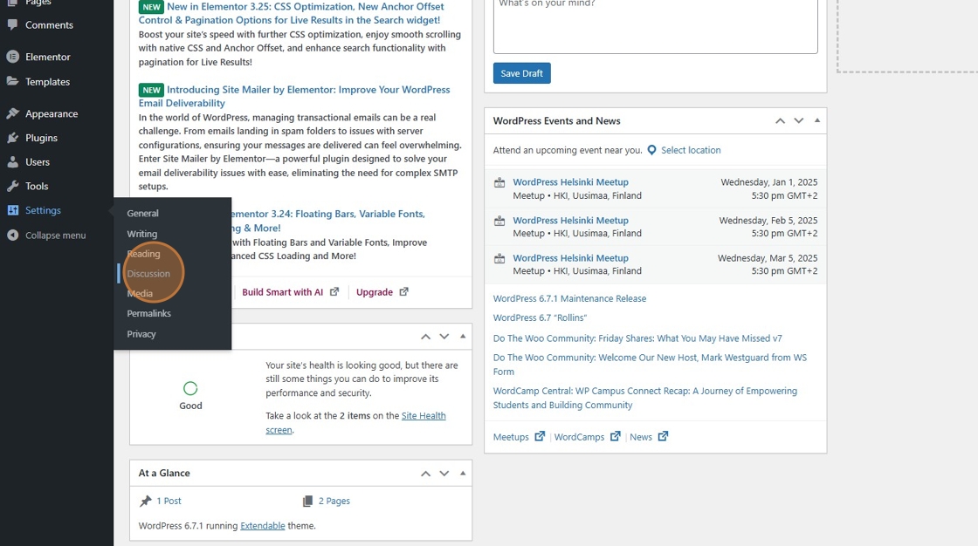Open WordCamp Central WP Campus Connect Recap article
The height and width of the screenshot is (546, 978).
point(645,398)
